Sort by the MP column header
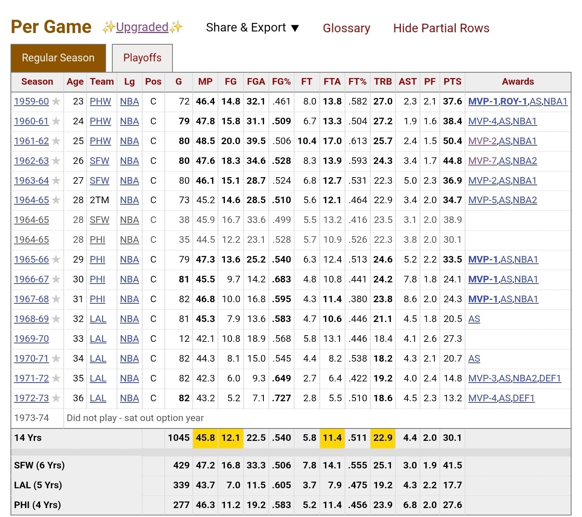The width and height of the screenshot is (582, 517). [206, 82]
